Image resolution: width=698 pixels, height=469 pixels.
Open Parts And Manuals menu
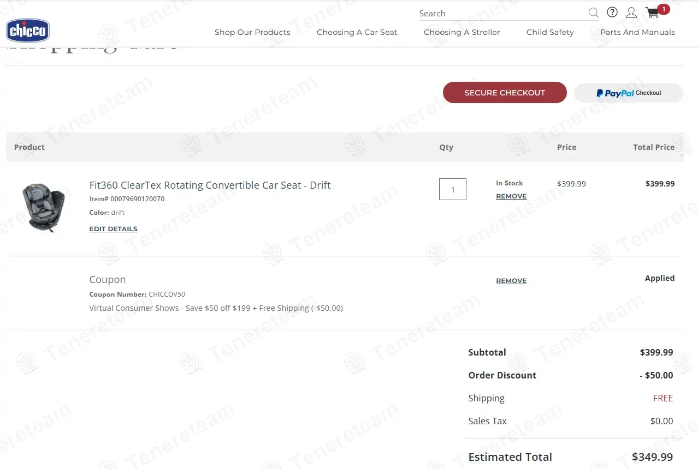pos(637,32)
